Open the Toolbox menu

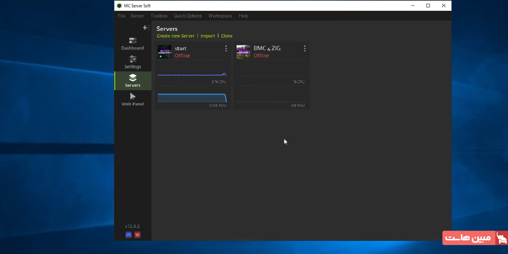159,16
